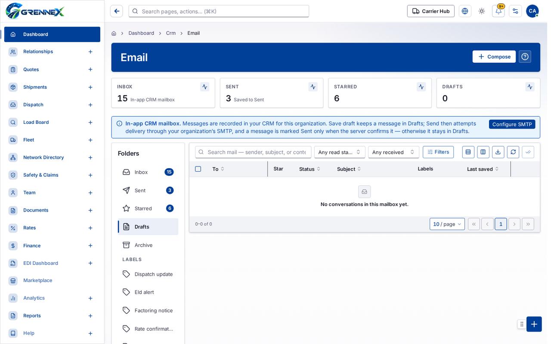Click the Compose button
This screenshot has height=344, width=551.
(x=494, y=57)
